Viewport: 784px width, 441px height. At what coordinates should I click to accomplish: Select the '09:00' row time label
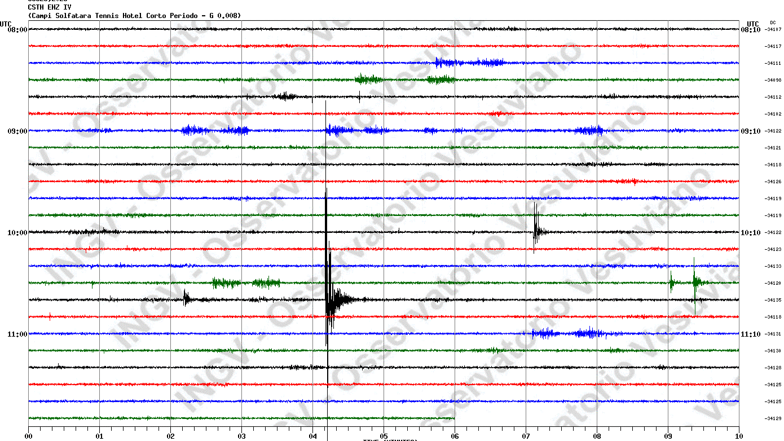click(17, 131)
